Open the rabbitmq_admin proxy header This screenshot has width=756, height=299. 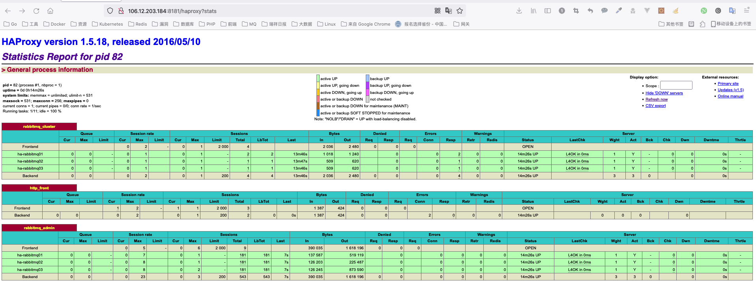pyautogui.click(x=39, y=228)
